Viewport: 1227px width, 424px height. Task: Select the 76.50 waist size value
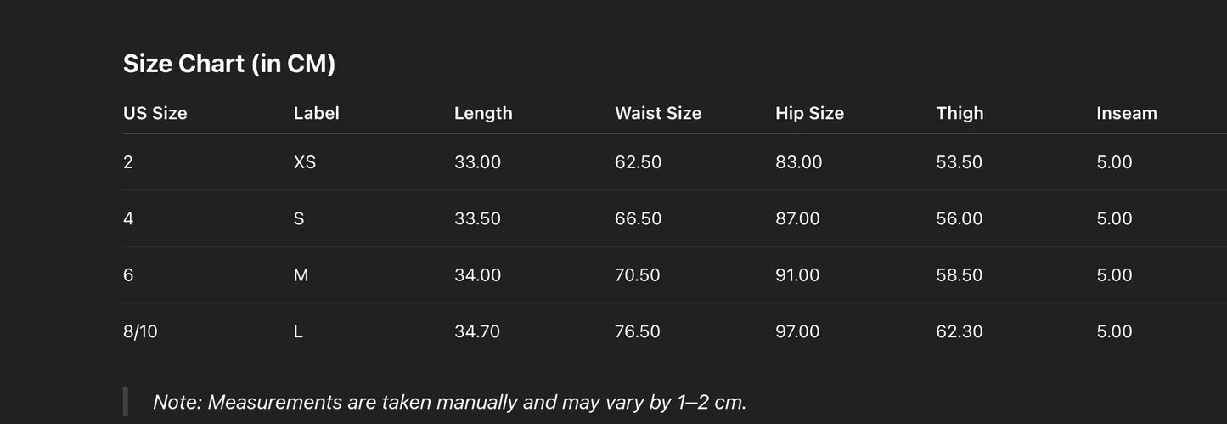click(x=637, y=331)
